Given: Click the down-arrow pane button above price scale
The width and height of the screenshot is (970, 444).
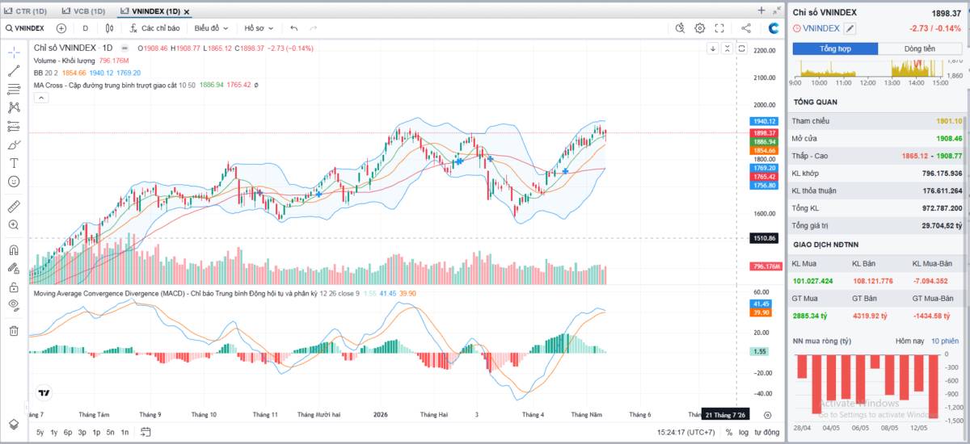Looking at the screenshot, I should coord(713,48).
